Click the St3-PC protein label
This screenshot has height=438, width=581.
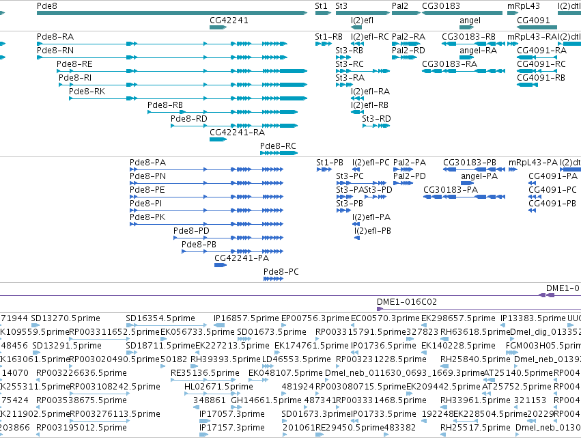point(350,176)
